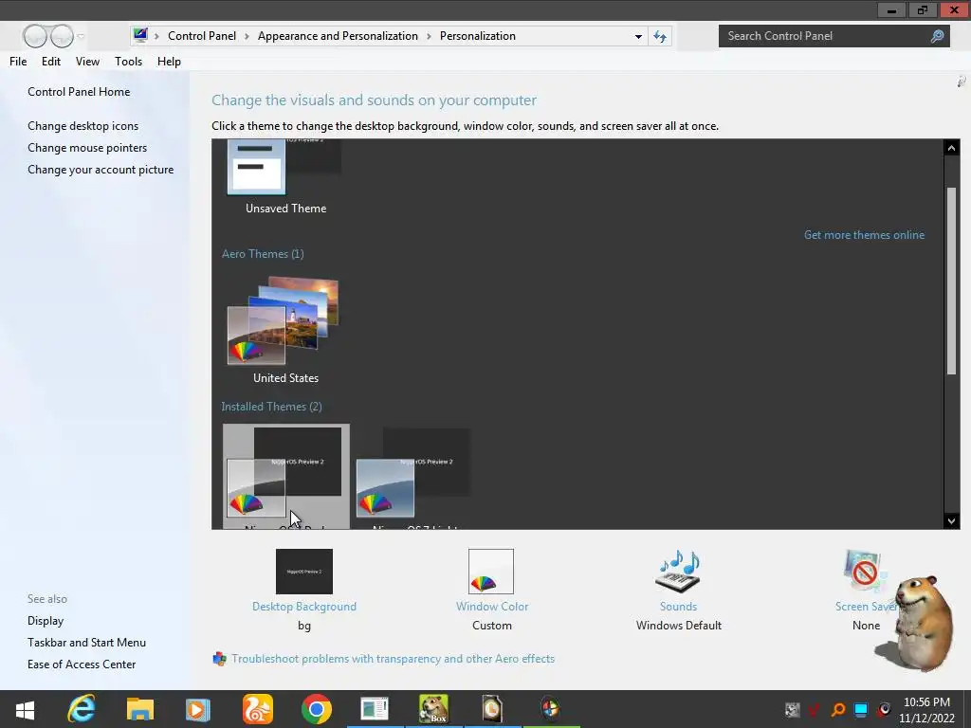Click the themes list scrollbar thumb
The image size is (971, 728).
(951, 281)
